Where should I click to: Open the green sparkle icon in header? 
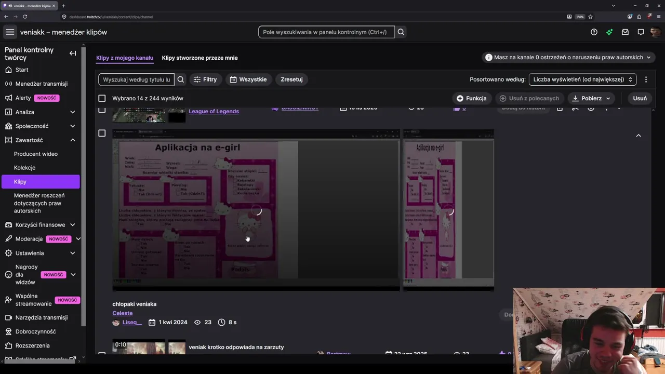[609, 32]
